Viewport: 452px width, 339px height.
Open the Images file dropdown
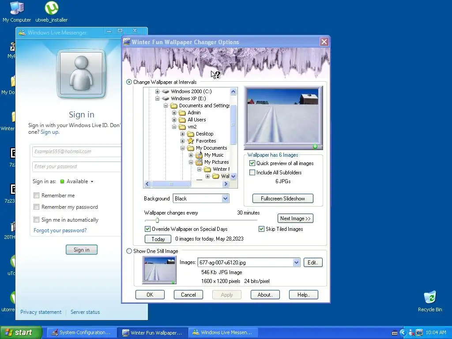(296, 262)
